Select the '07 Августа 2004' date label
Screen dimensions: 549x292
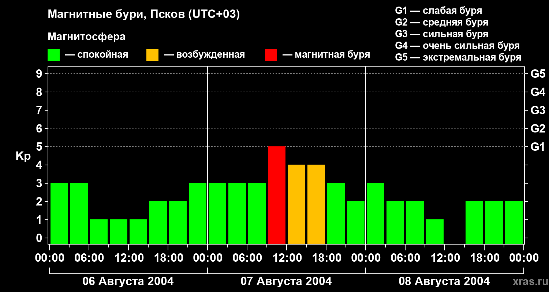pyautogui.click(x=286, y=281)
